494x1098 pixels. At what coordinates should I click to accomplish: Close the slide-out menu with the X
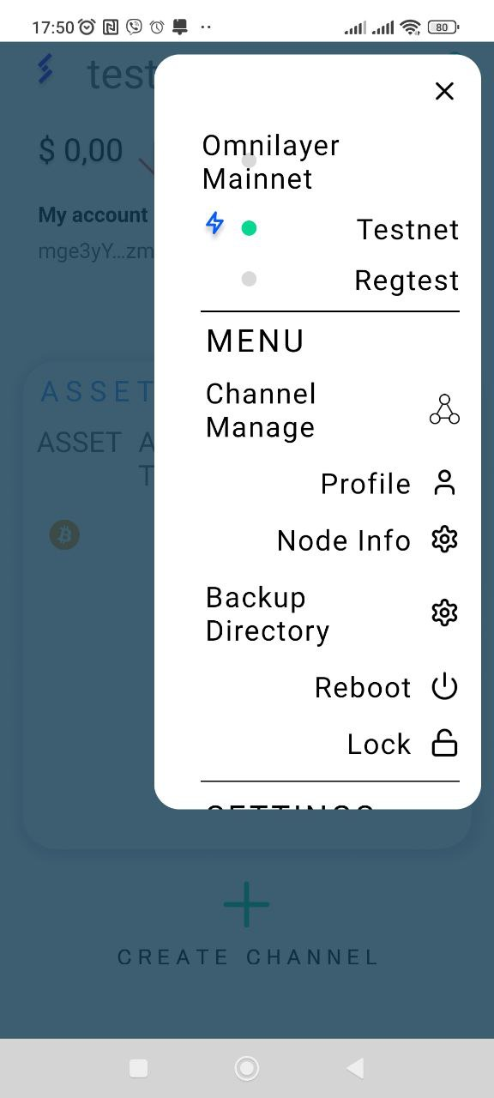(444, 91)
